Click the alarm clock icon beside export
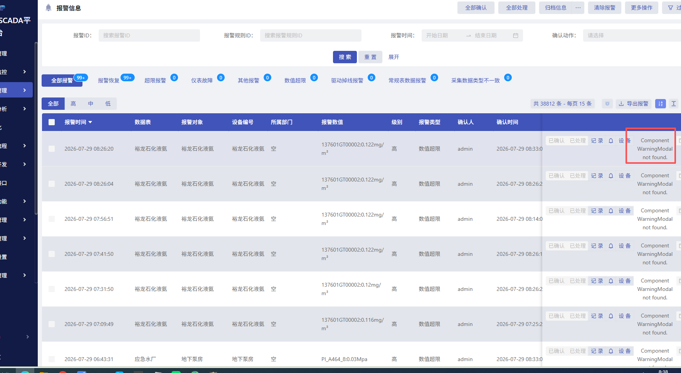The image size is (681, 373). coord(607,104)
